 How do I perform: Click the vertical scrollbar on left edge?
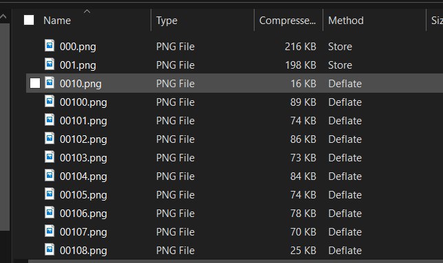point(5,127)
